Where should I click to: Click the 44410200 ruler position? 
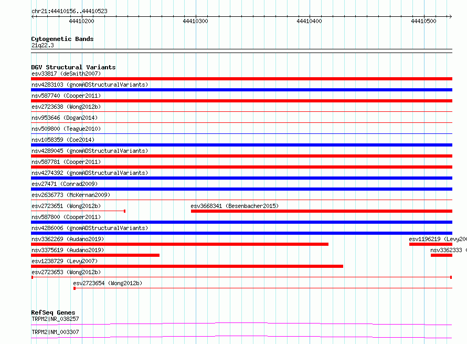(x=81, y=21)
